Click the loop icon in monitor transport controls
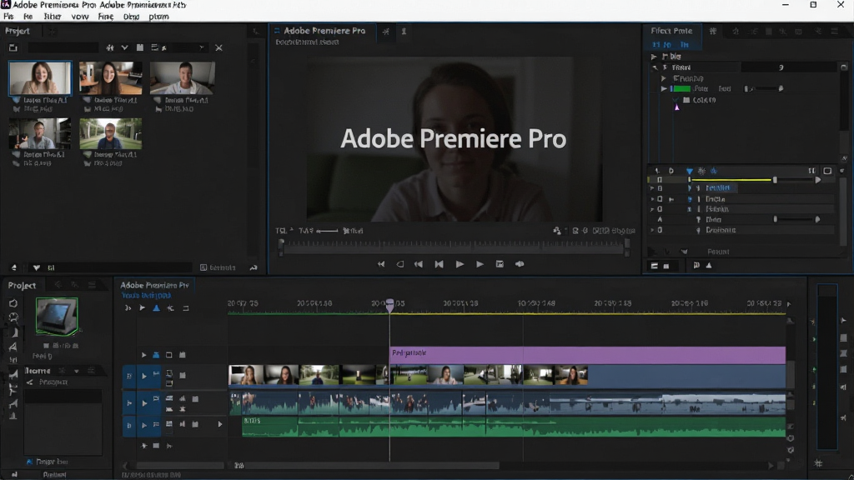Screen dimensions: 854x480 400,264
